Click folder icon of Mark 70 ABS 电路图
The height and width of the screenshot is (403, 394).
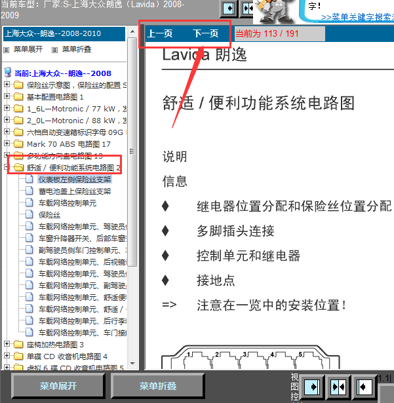[x=18, y=144]
